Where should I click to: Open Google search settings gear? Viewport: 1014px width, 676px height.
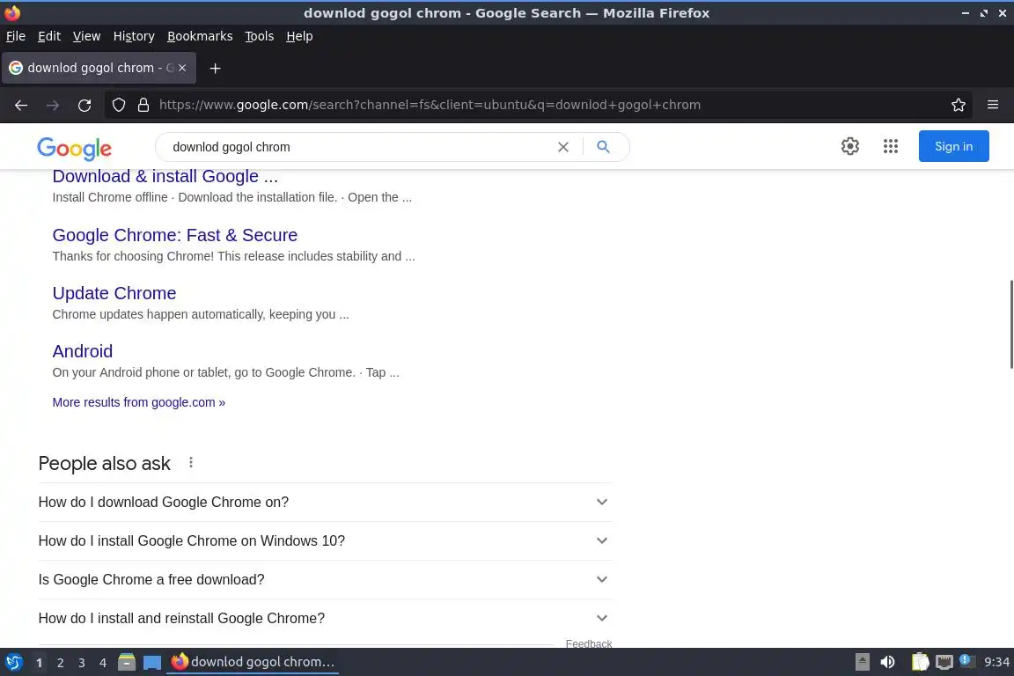(849, 146)
